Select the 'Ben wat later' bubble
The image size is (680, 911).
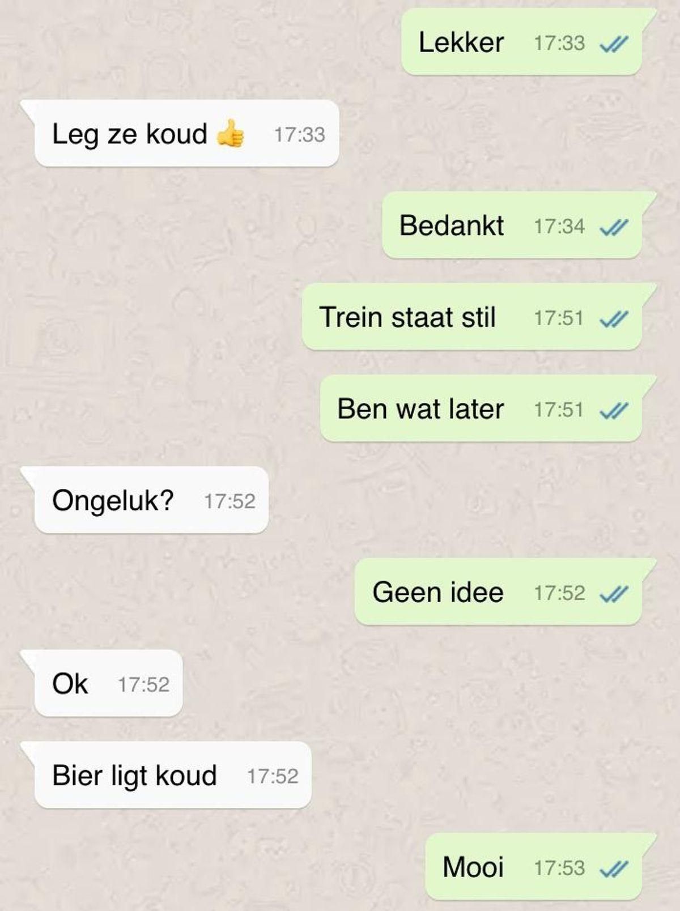pyautogui.click(x=481, y=408)
